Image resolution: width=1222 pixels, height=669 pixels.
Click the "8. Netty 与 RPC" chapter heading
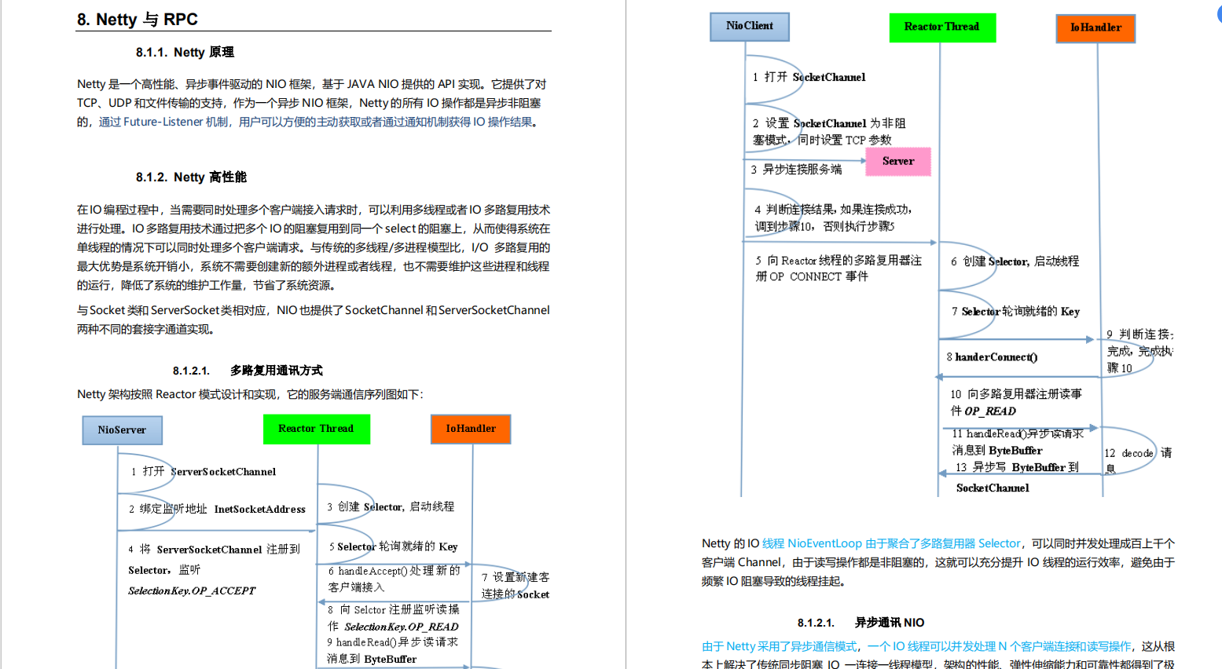(x=138, y=20)
